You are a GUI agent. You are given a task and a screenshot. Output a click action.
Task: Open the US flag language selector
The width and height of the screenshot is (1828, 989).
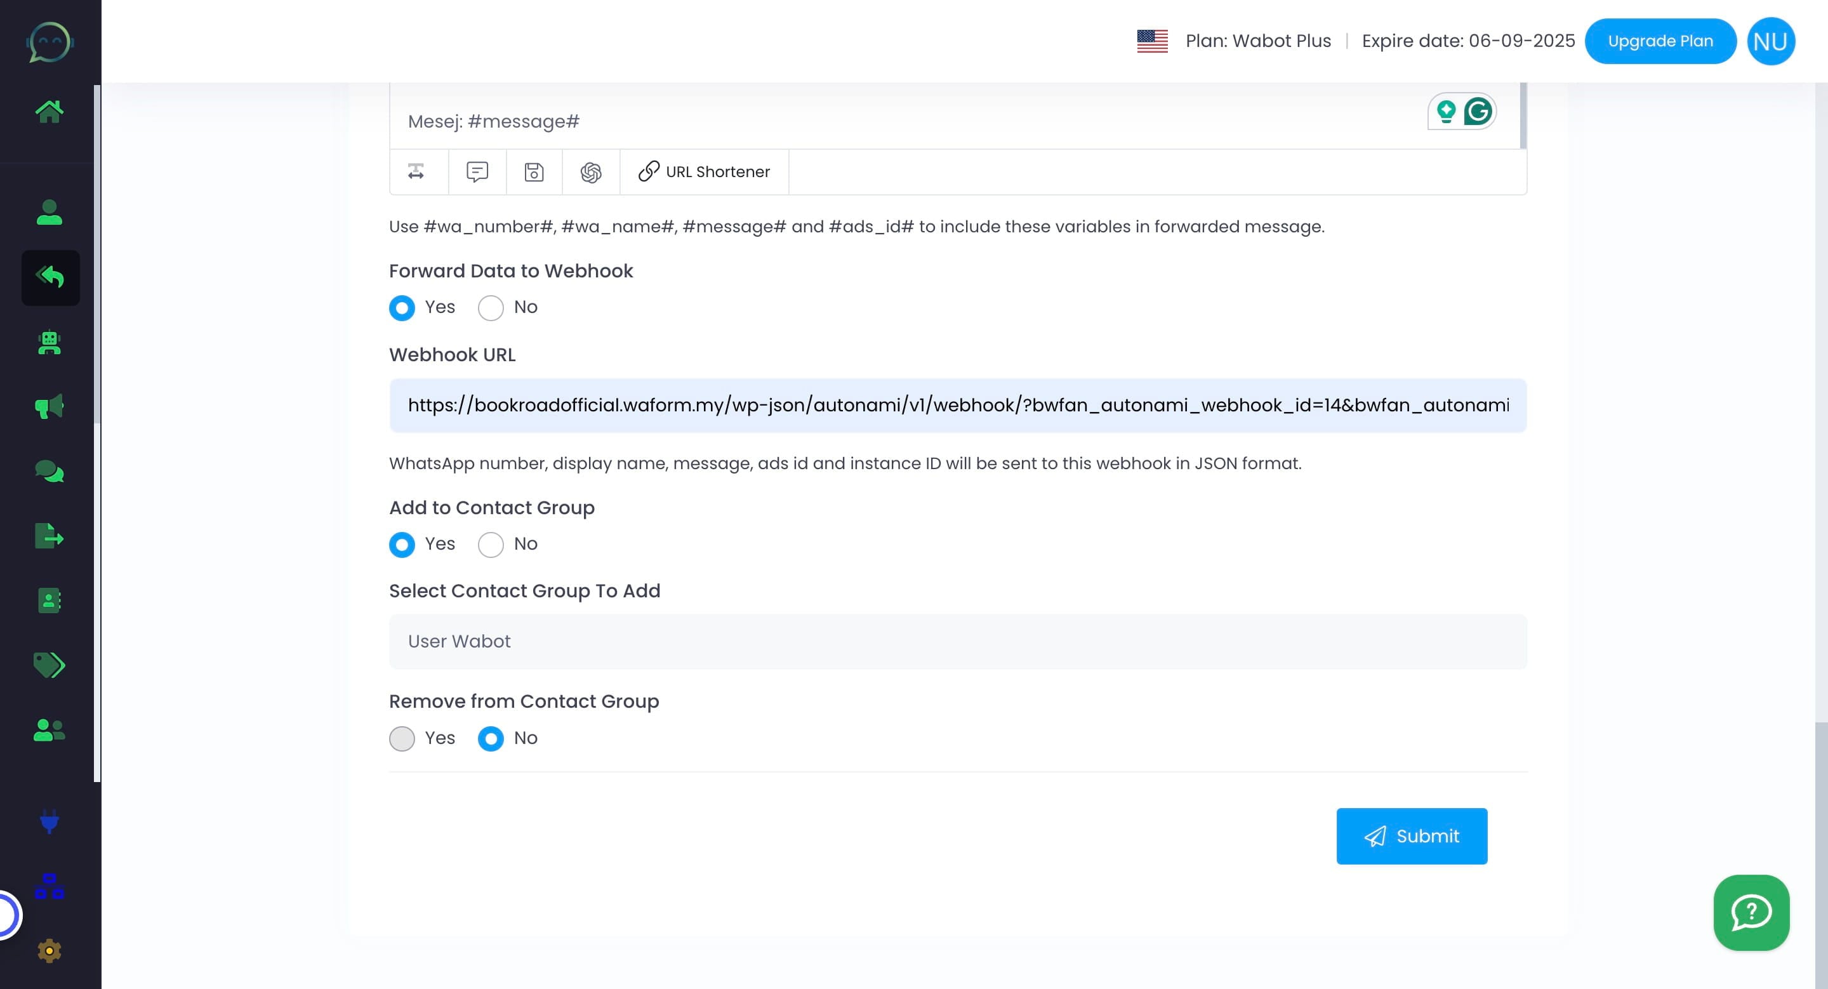[x=1151, y=41]
